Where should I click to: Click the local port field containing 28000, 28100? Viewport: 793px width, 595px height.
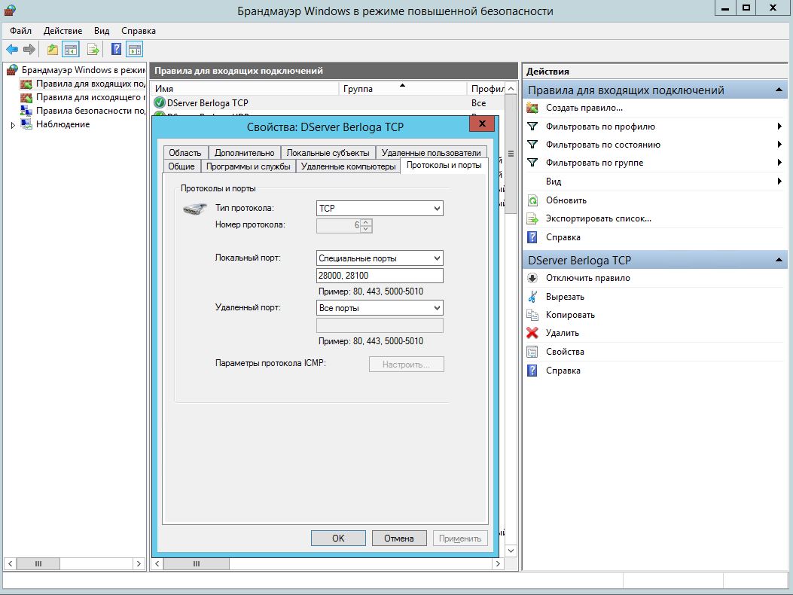pos(380,275)
